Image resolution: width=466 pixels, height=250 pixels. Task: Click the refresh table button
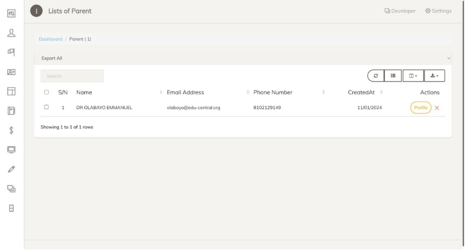click(376, 76)
